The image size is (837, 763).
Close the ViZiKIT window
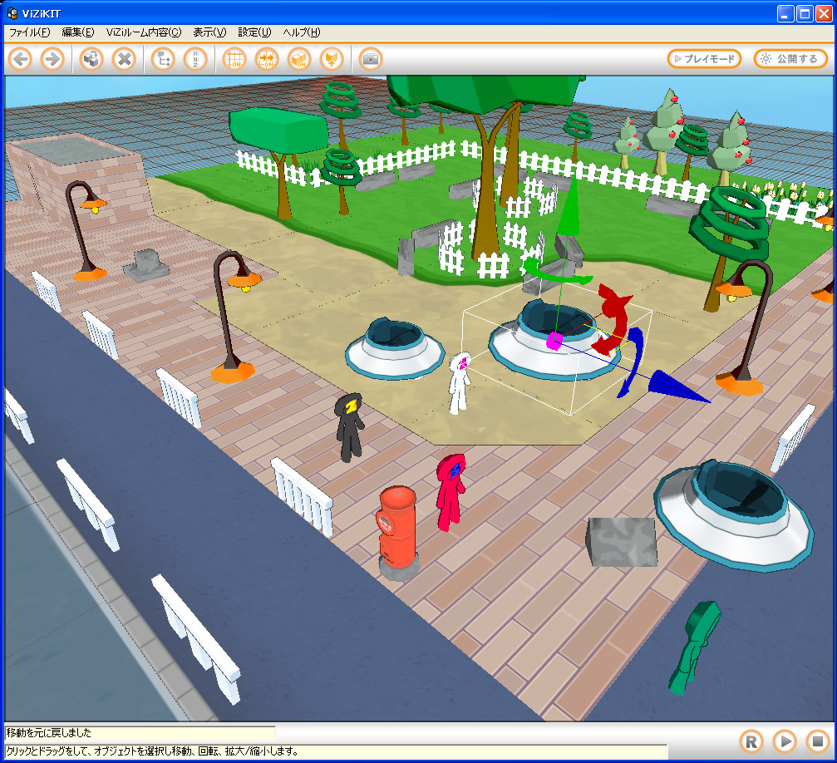[824, 13]
